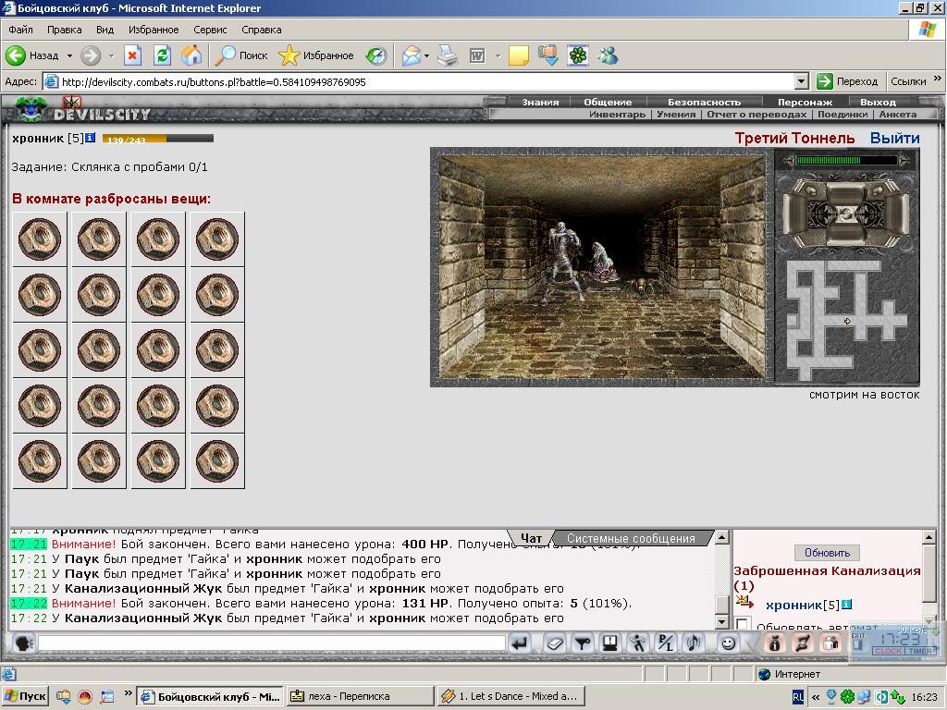Click the Переход go button
The height and width of the screenshot is (710, 947).
(x=847, y=81)
